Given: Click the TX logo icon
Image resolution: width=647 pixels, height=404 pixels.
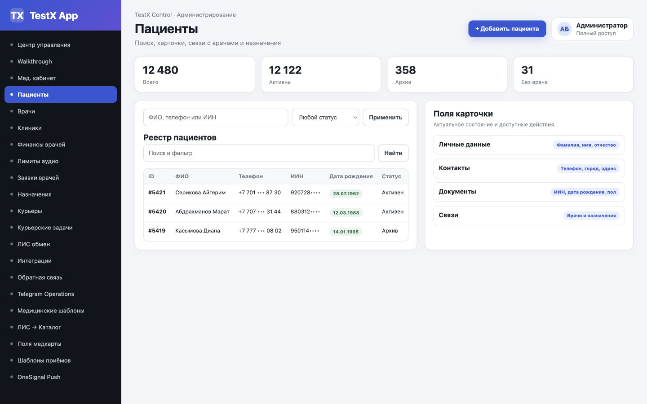Looking at the screenshot, I should coord(17,16).
